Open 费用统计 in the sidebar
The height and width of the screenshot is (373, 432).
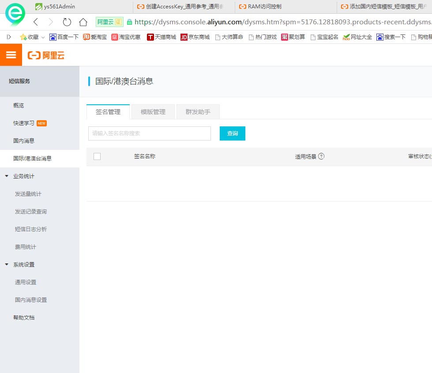(40, 247)
